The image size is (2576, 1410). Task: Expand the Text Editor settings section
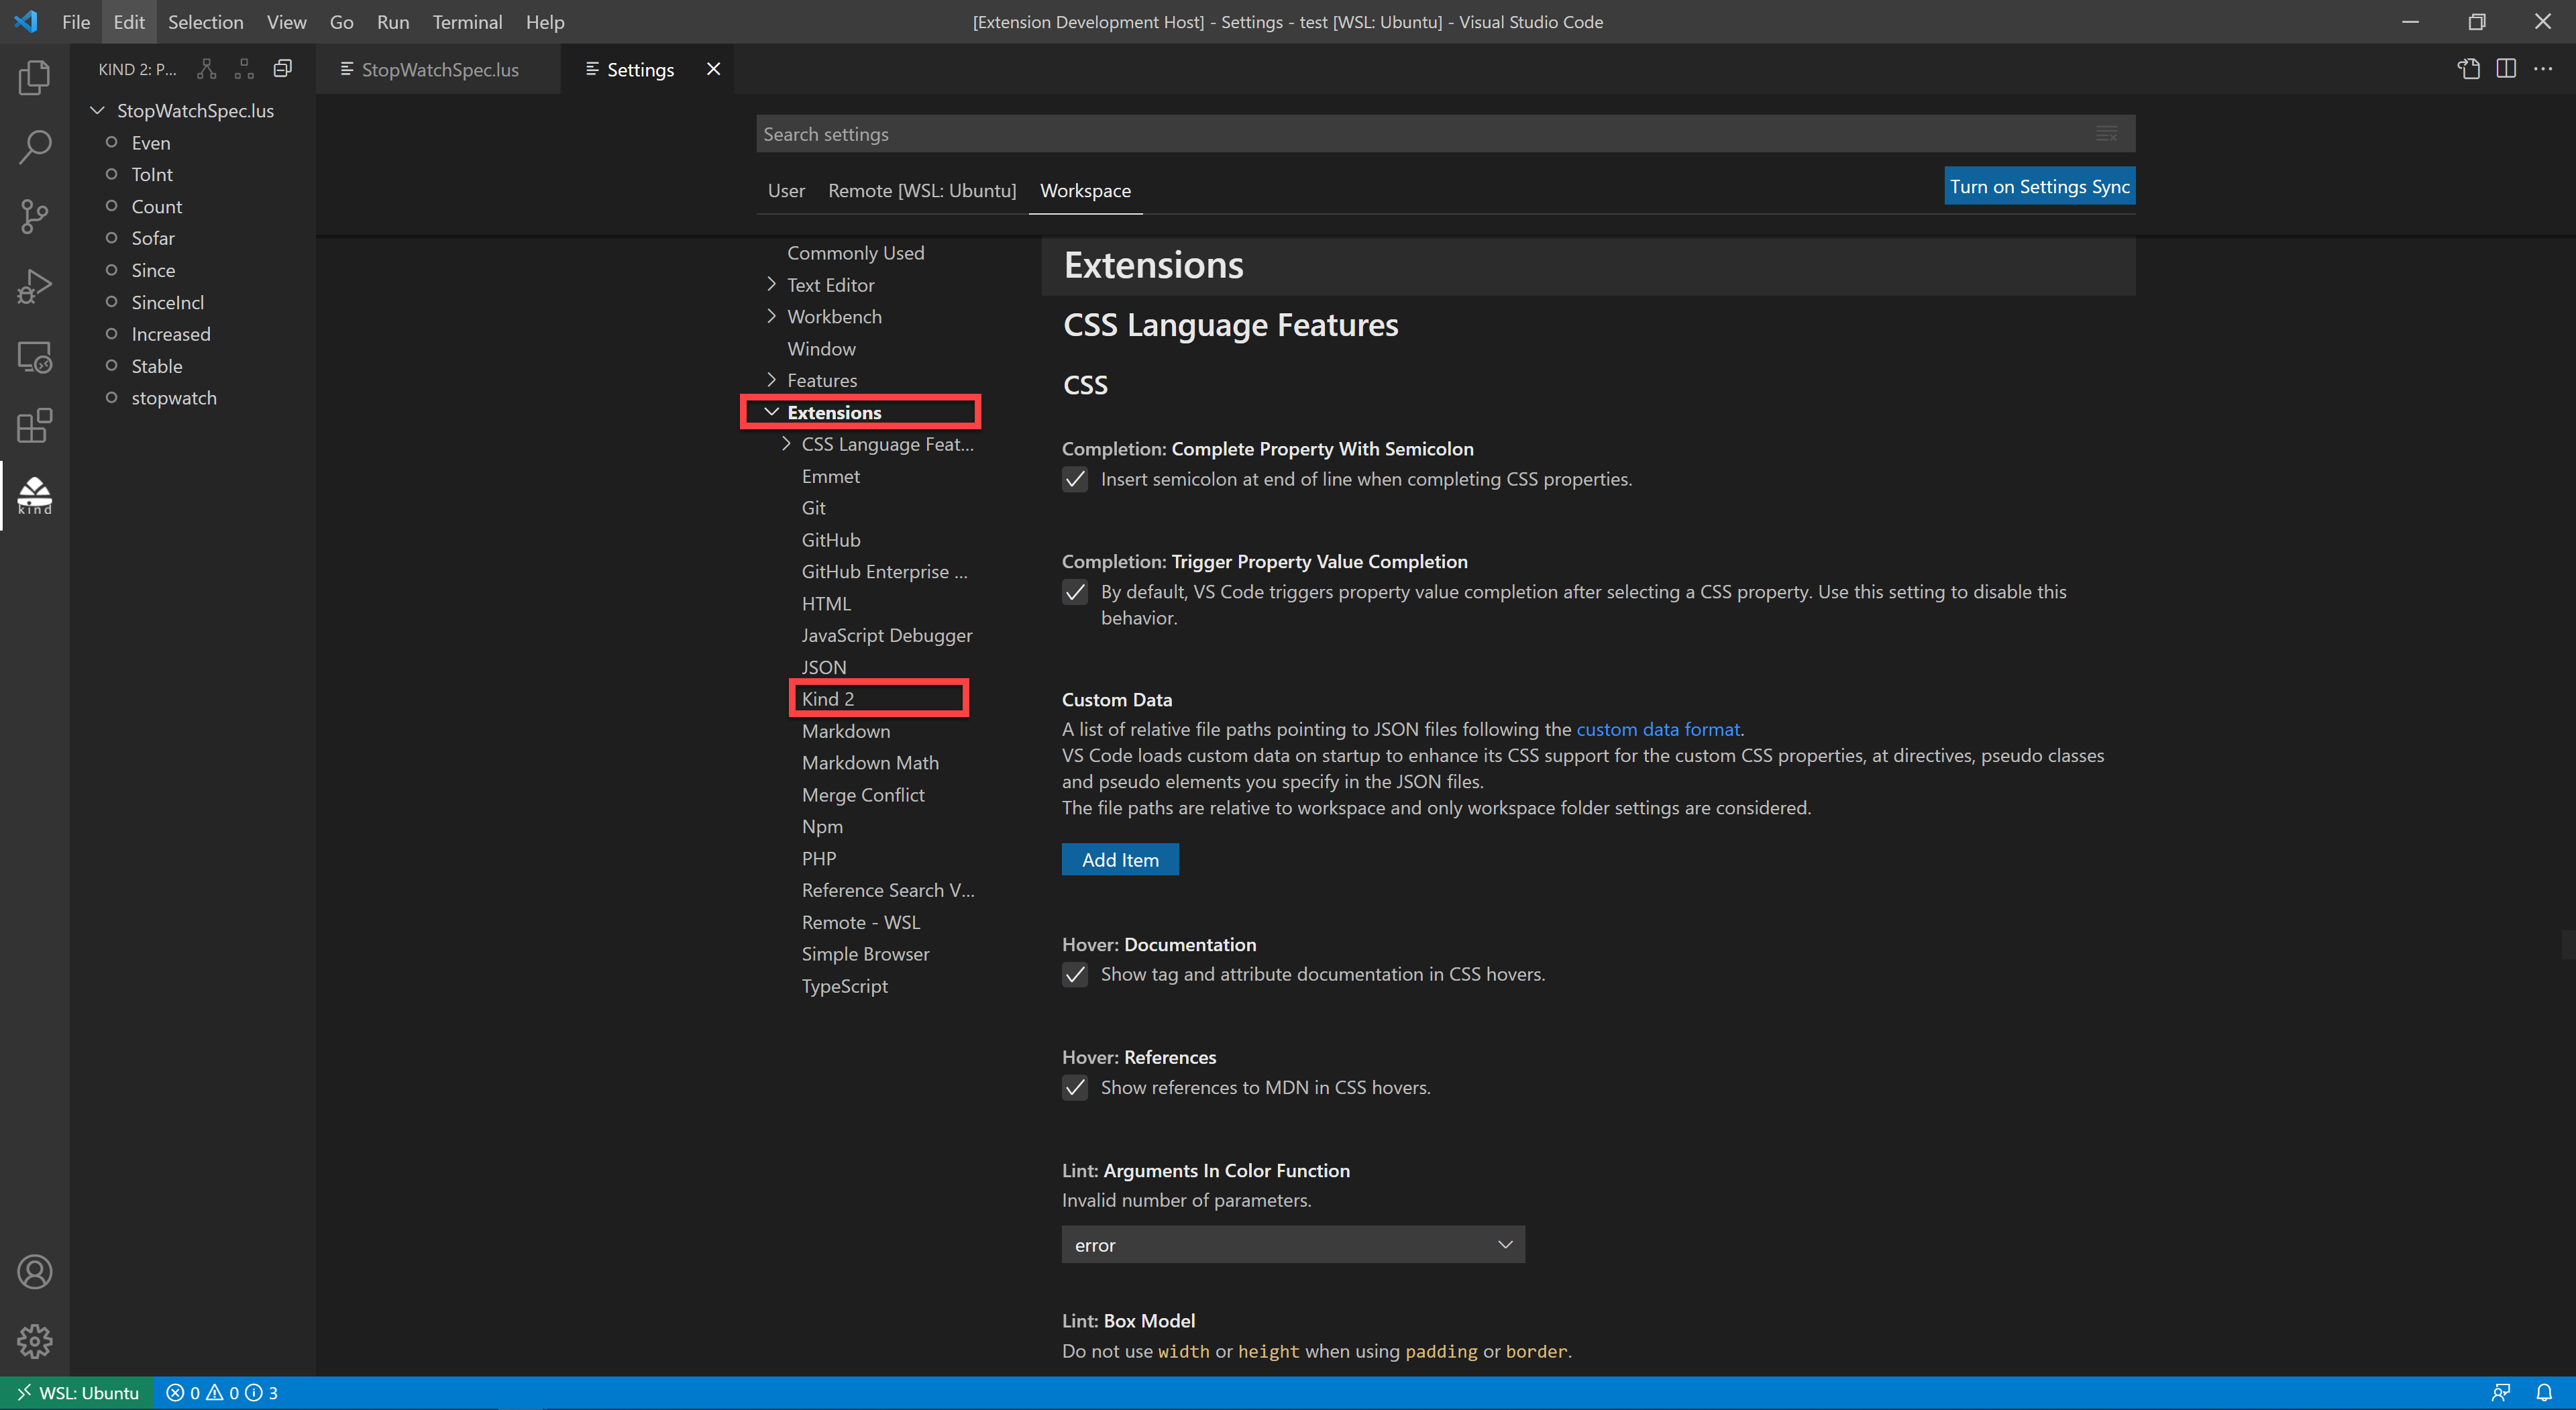click(x=771, y=284)
